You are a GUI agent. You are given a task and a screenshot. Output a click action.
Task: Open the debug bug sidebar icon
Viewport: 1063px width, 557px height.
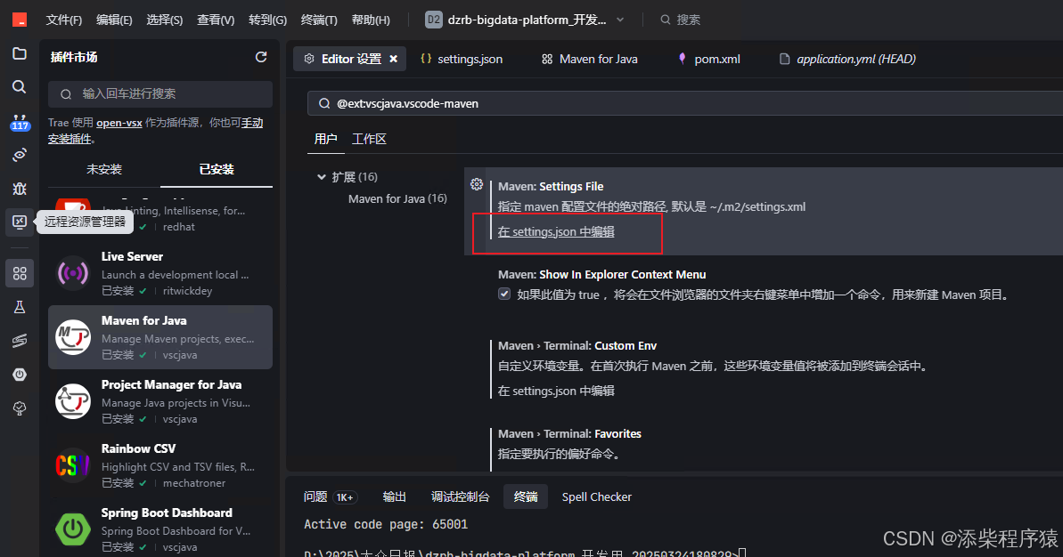coord(20,188)
